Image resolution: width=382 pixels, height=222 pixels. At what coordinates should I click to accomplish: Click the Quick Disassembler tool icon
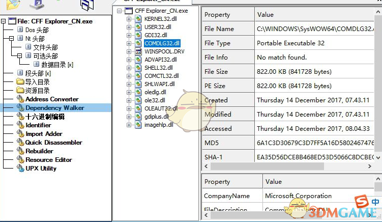coord(20,142)
